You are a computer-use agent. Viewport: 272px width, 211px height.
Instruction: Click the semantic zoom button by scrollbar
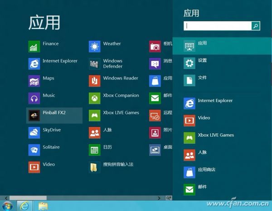click(169, 198)
